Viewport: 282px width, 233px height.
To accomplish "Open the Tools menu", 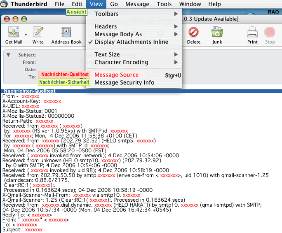I will [164, 4].
